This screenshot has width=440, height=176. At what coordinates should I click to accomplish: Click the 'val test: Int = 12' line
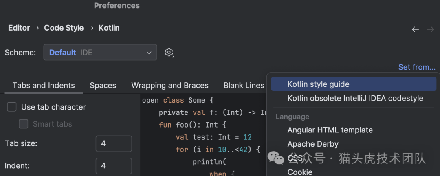[214, 137]
